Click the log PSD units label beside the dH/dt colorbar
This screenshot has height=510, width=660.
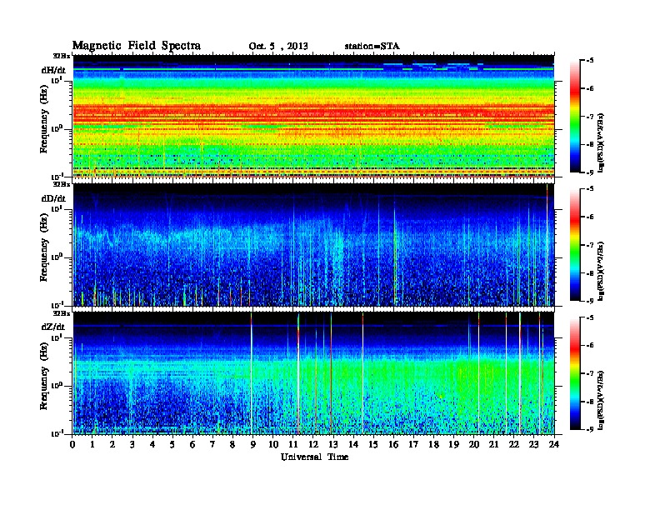click(x=601, y=142)
